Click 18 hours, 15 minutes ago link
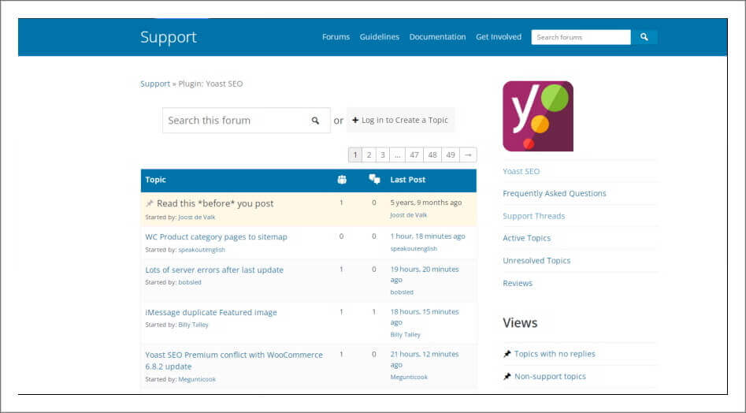This screenshot has height=413, width=746. [425, 317]
